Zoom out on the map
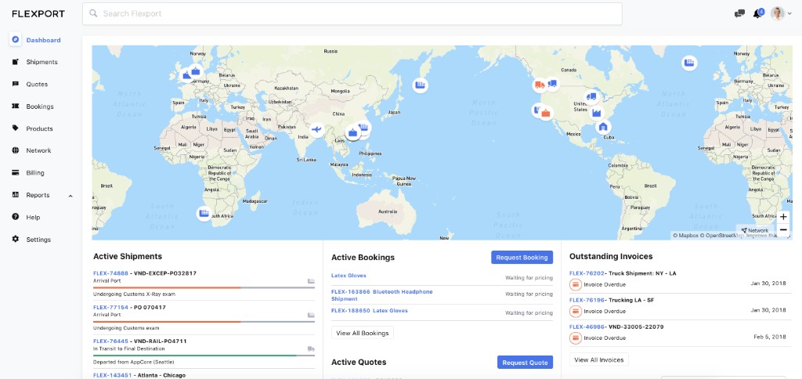The width and height of the screenshot is (802, 379). point(783,230)
